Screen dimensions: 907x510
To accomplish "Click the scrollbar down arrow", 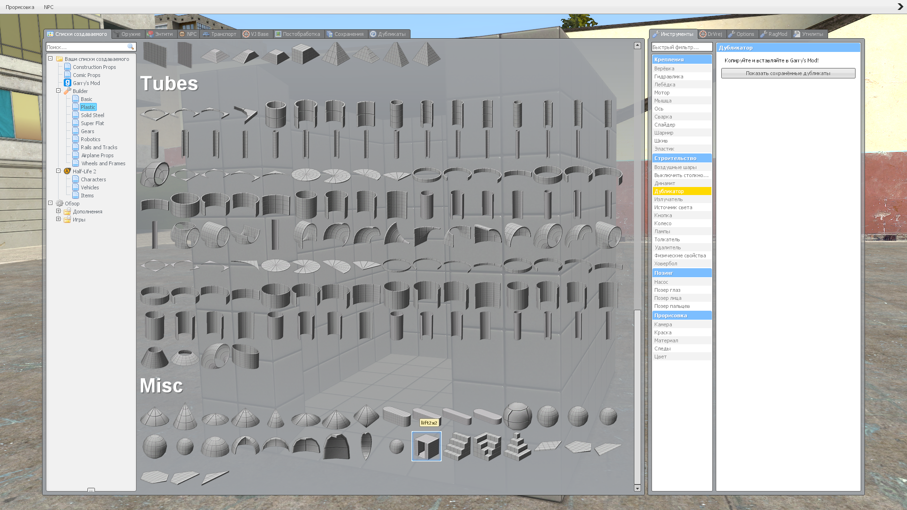I will point(637,488).
